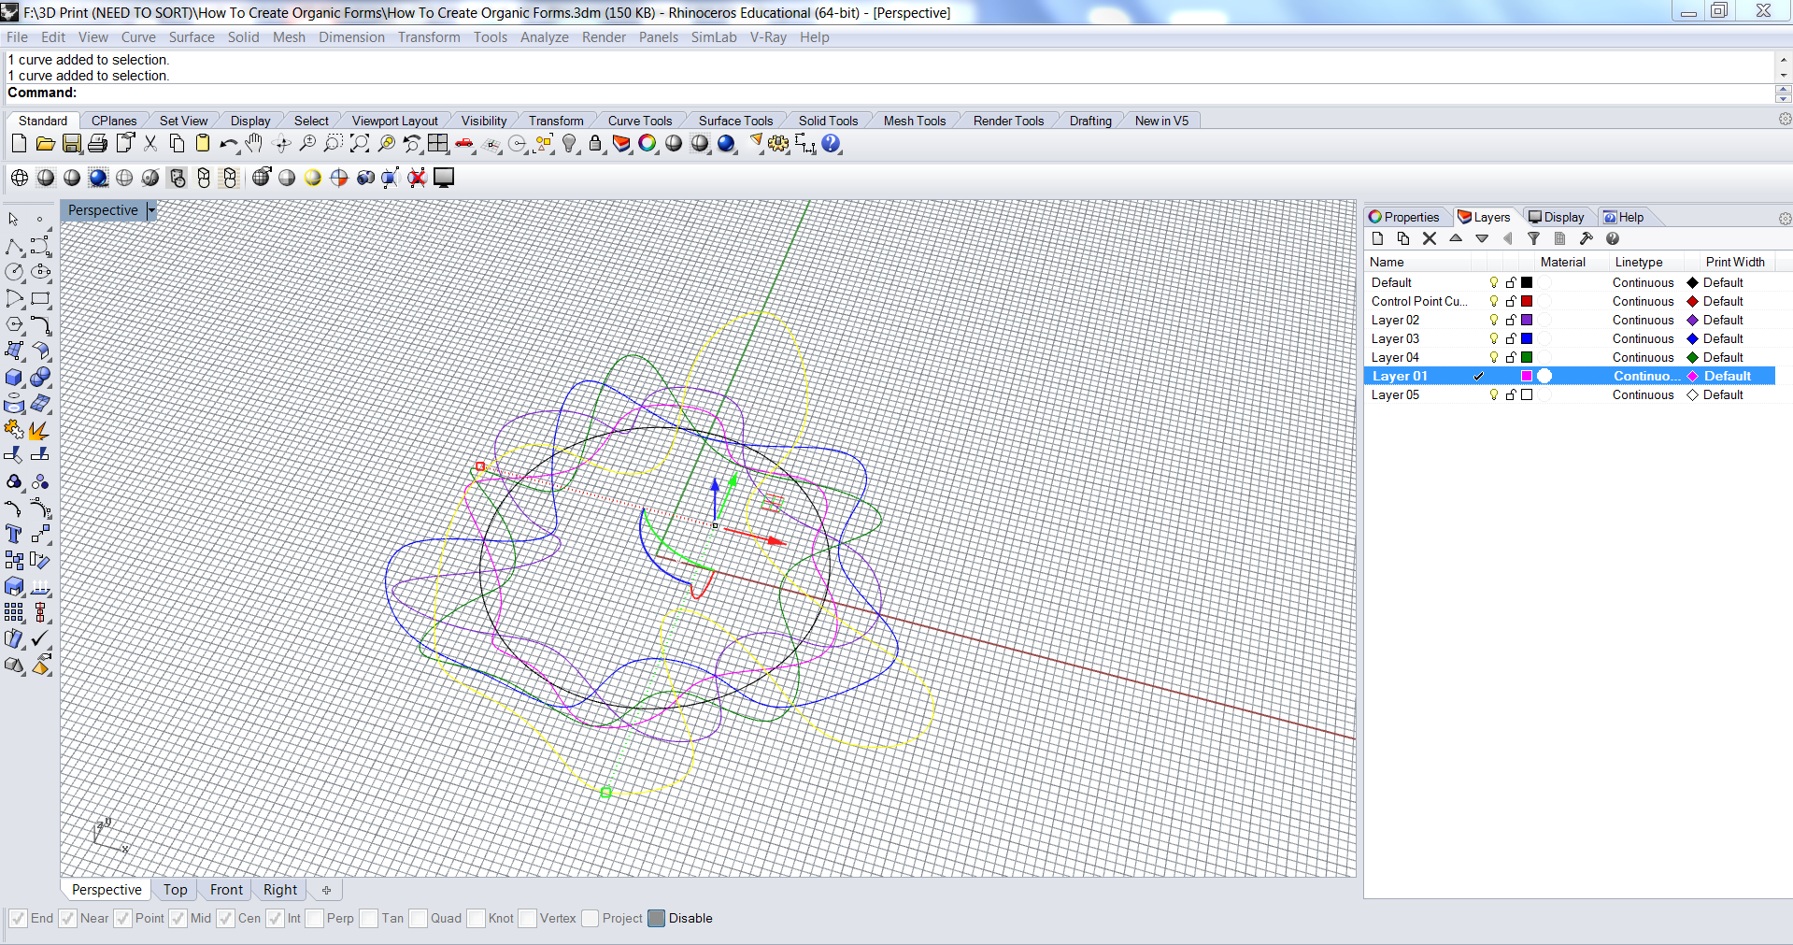This screenshot has height=945, width=1793.
Task: Enable Perp object snap checkbox
Action: (x=314, y=918)
